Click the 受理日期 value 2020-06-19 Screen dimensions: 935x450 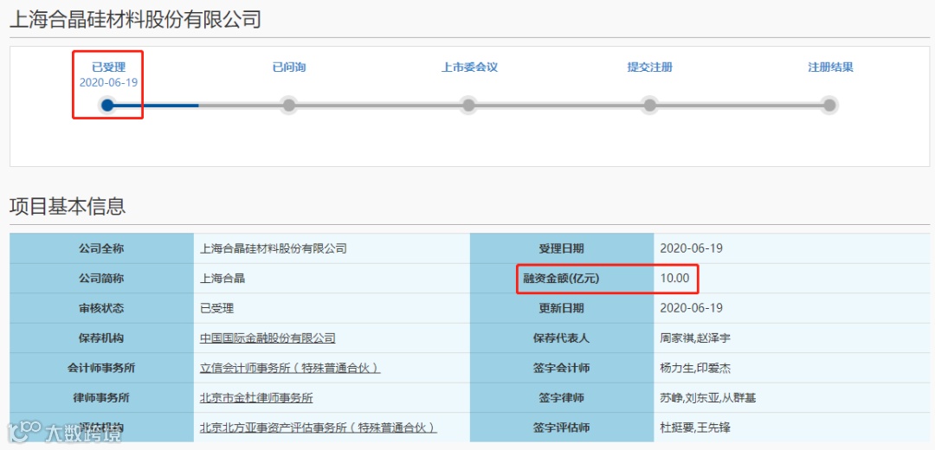pyautogui.click(x=691, y=248)
